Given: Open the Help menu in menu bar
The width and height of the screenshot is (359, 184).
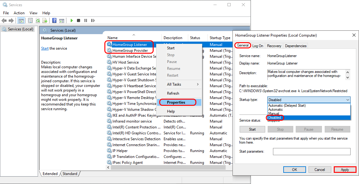Looking at the screenshot, I should click(46, 13).
